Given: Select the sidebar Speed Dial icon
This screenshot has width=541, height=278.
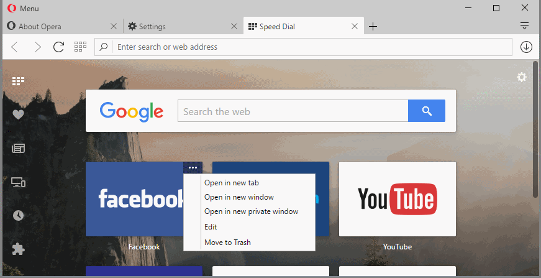Looking at the screenshot, I should [18, 81].
